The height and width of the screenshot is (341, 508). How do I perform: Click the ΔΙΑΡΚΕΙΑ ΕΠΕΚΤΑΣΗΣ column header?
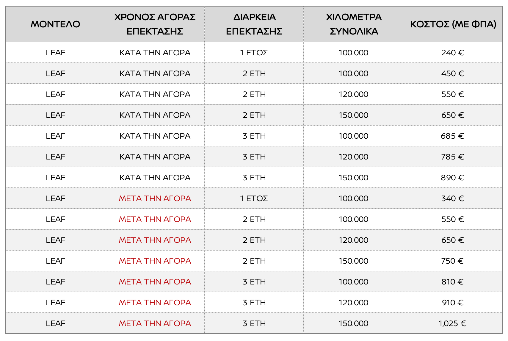click(x=254, y=24)
